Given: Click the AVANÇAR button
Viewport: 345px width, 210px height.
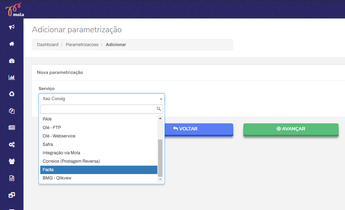Looking at the screenshot, I should [x=291, y=129].
